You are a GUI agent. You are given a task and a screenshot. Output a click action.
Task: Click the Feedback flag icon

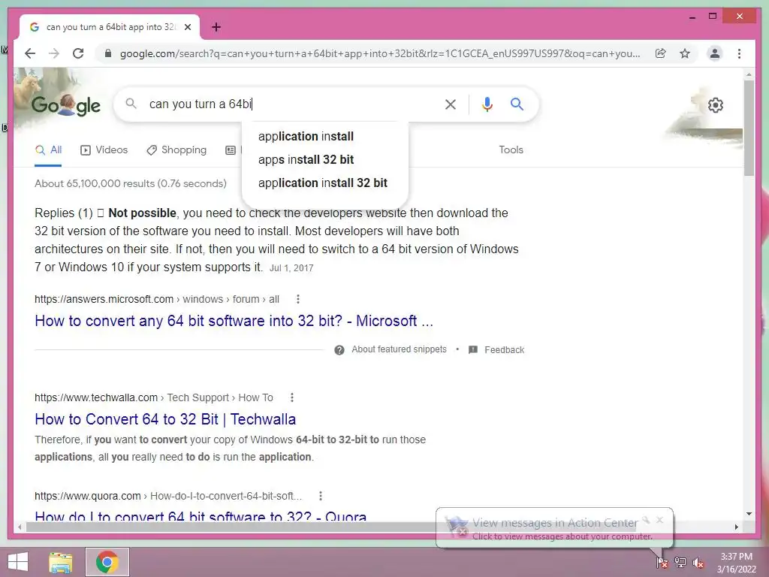tap(473, 350)
